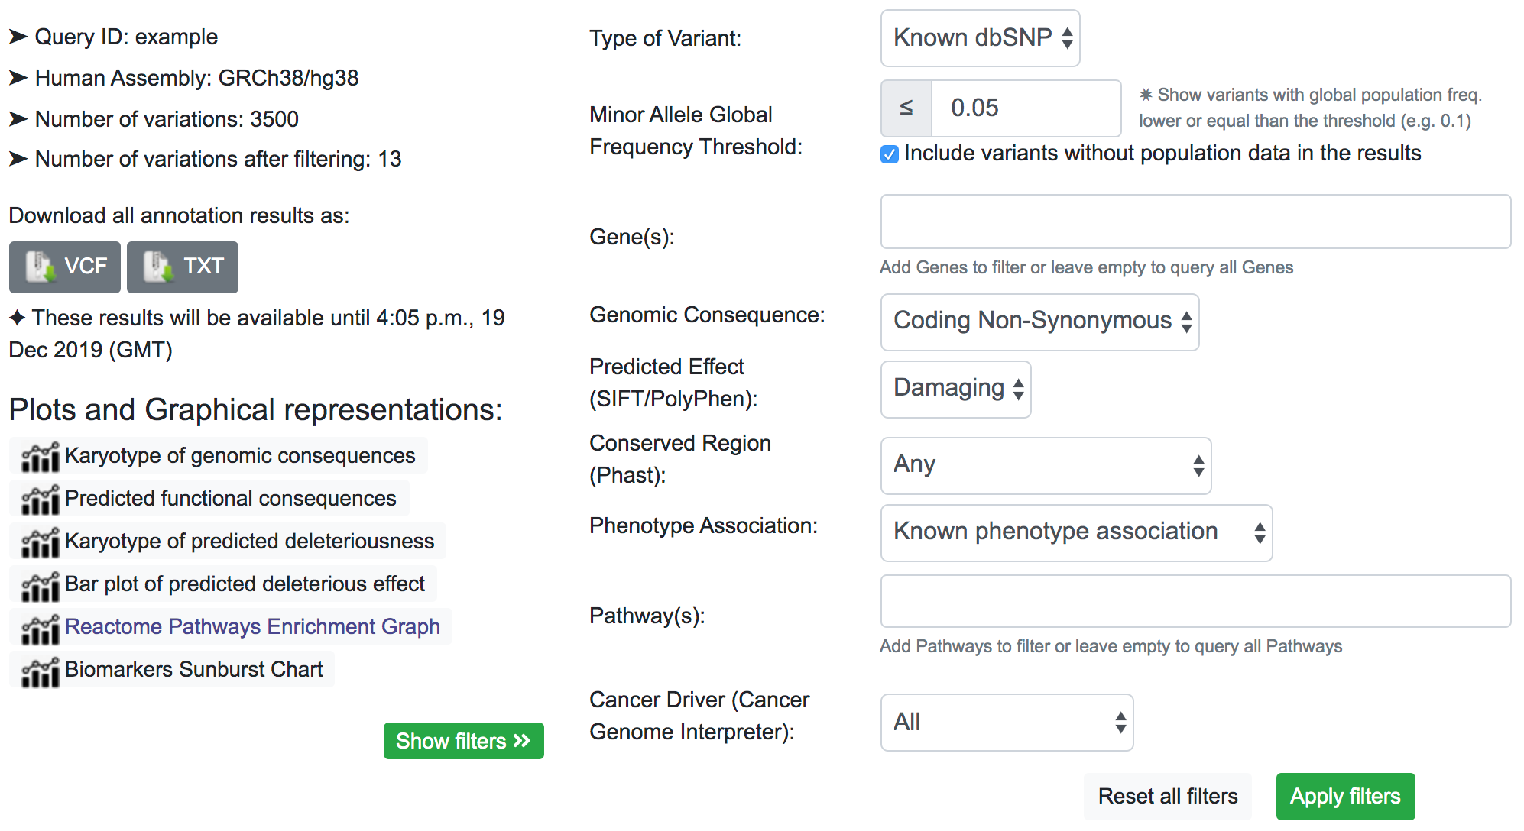Open the Phenotype Association dropdown
Image resolution: width=1524 pixels, height=831 pixels.
coord(1076,532)
